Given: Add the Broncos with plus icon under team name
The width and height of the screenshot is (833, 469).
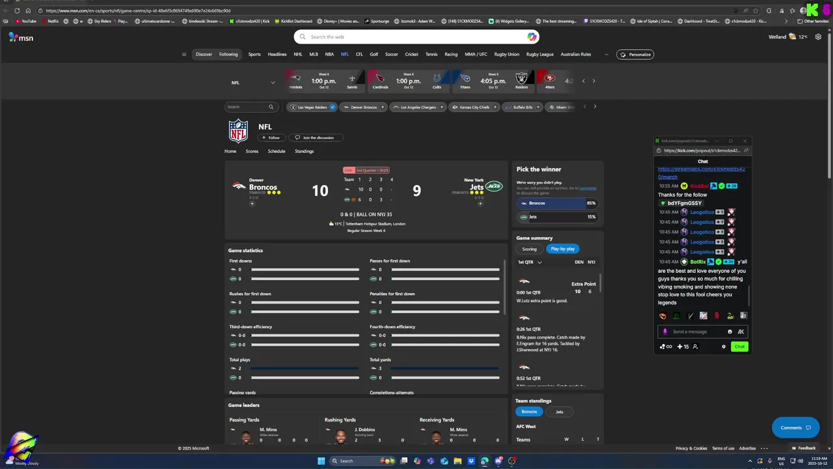Looking at the screenshot, I should 253,203.
